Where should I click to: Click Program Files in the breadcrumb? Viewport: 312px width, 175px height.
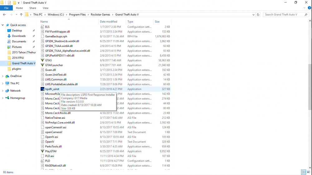tap(77, 15)
